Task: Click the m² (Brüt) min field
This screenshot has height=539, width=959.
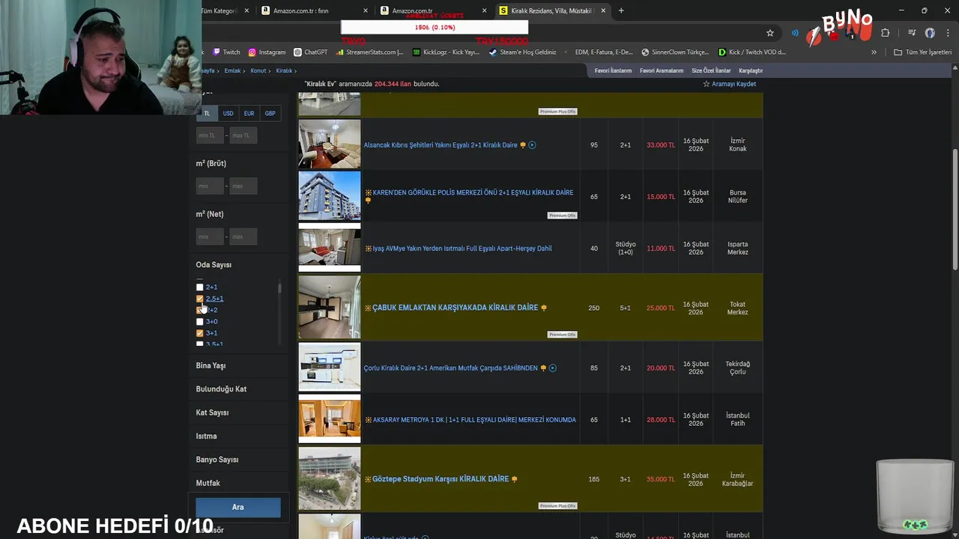Action: coord(210,186)
